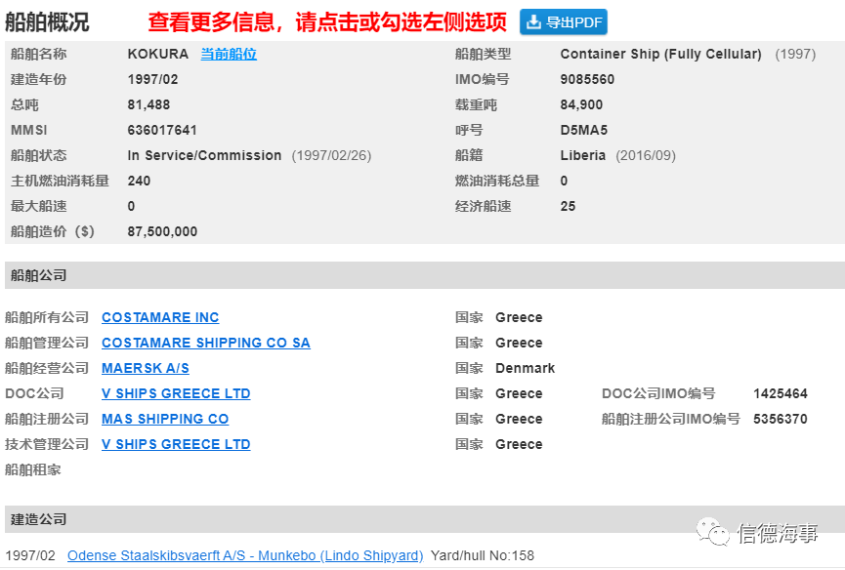This screenshot has height=570, width=845.
Task: Click the 船舶租家 charterer label
Action: (x=33, y=469)
